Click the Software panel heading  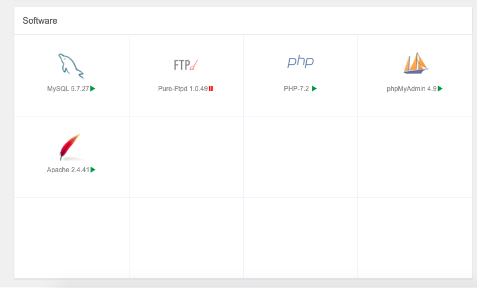pyautogui.click(x=40, y=21)
